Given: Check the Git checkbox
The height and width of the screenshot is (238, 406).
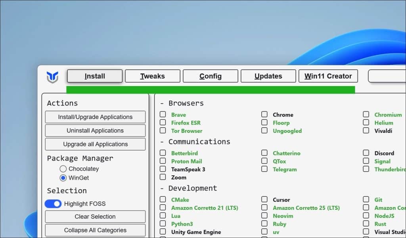Looking at the screenshot, I should pyautogui.click(x=366, y=199).
